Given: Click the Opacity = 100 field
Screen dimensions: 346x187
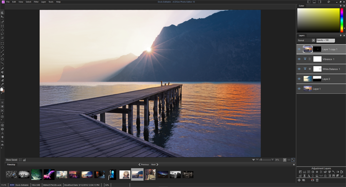Looking at the screenshot, I should point(325,40).
